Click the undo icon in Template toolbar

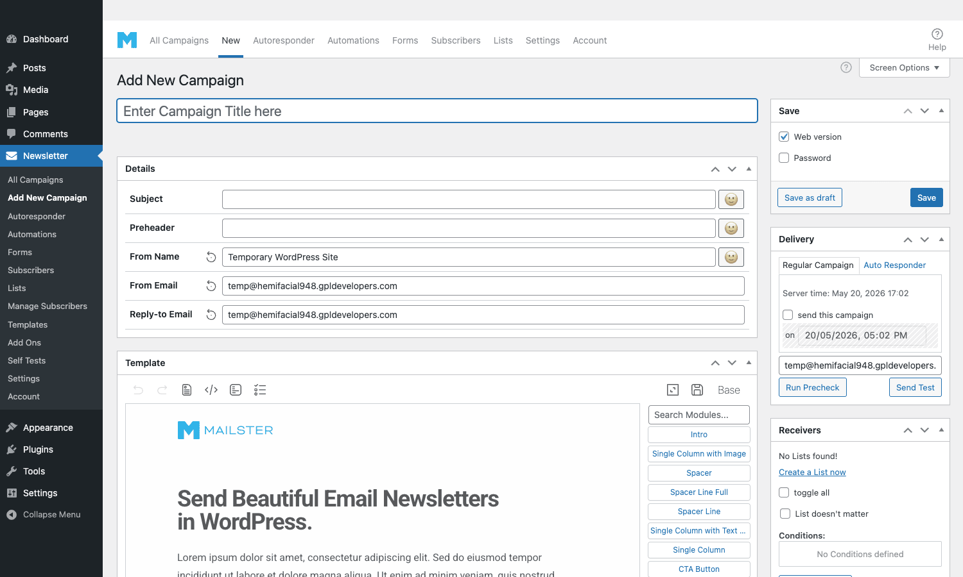click(x=138, y=390)
